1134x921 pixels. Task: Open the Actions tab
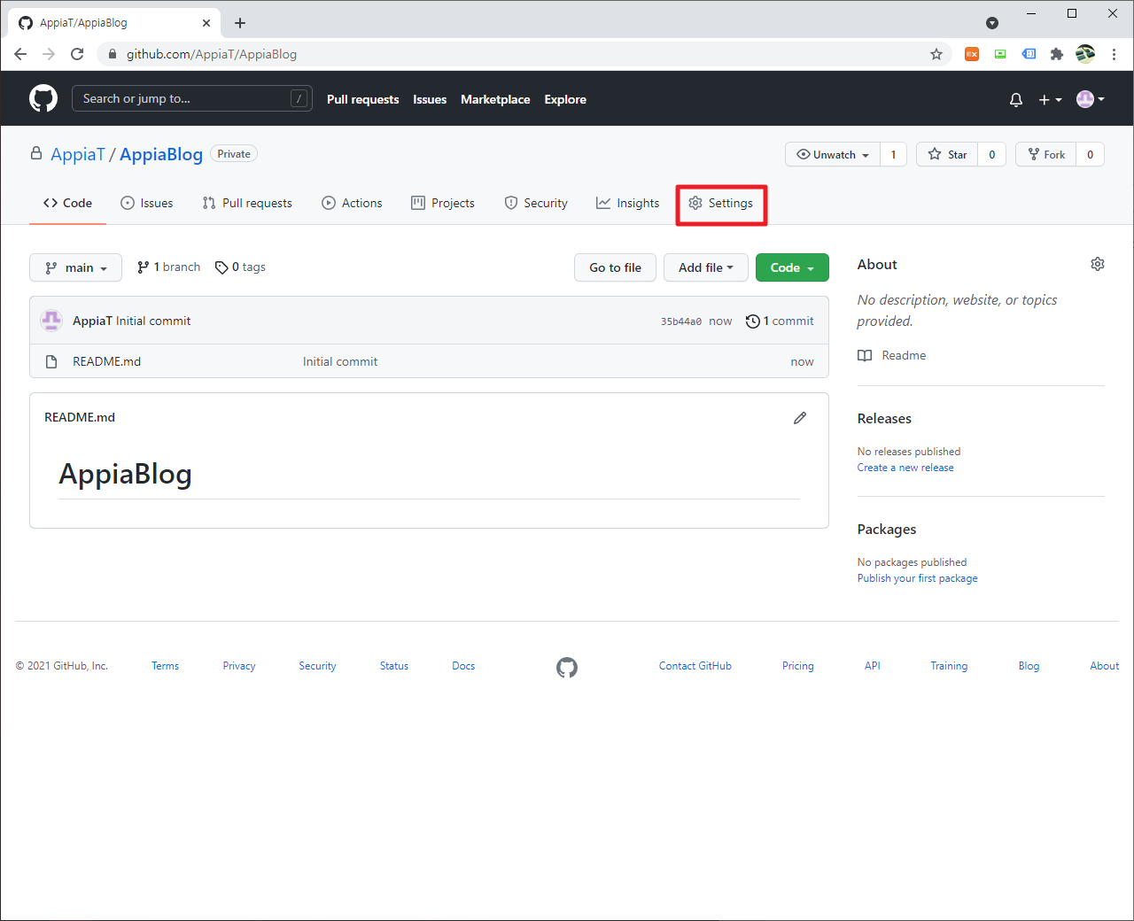tap(352, 203)
